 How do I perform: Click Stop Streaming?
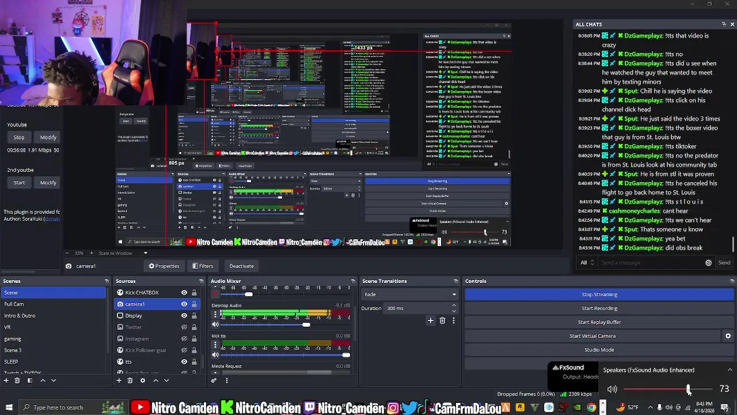click(x=599, y=295)
